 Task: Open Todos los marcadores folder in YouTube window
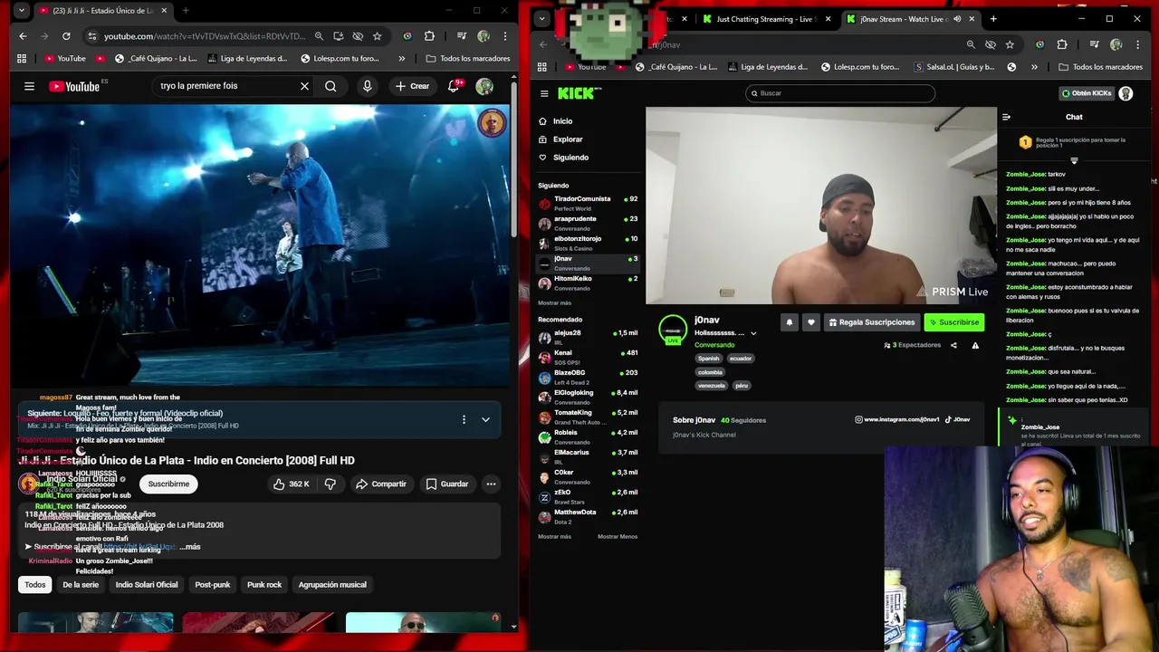pos(467,58)
